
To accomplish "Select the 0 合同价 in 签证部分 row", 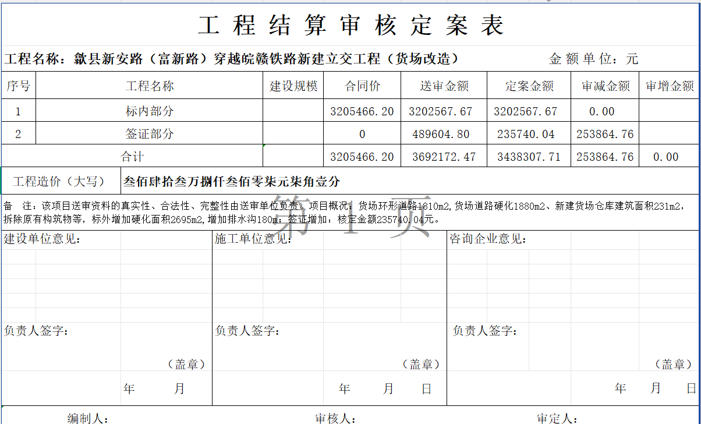I will (x=362, y=133).
